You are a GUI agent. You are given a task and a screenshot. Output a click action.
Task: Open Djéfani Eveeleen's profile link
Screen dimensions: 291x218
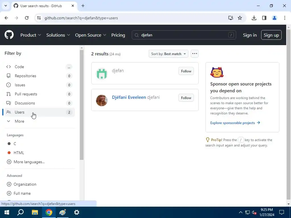(129, 97)
